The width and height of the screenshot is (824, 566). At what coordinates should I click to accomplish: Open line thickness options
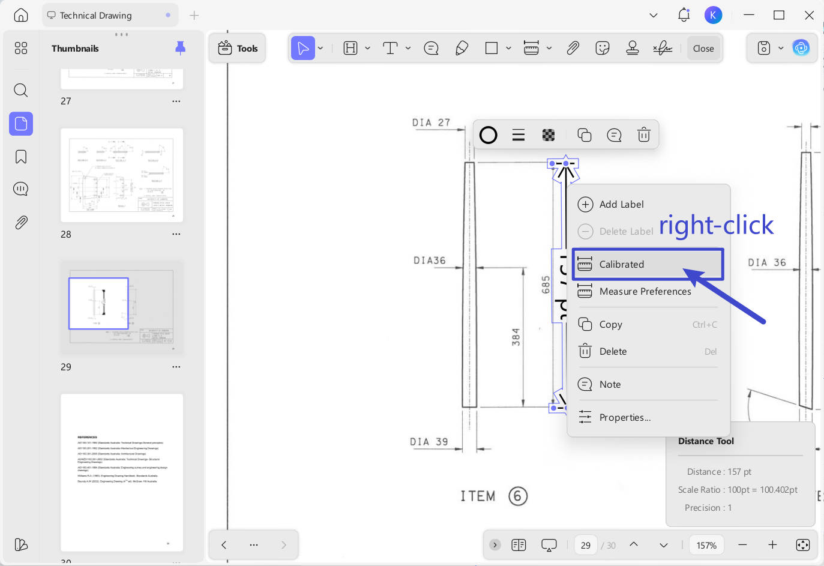tap(519, 135)
